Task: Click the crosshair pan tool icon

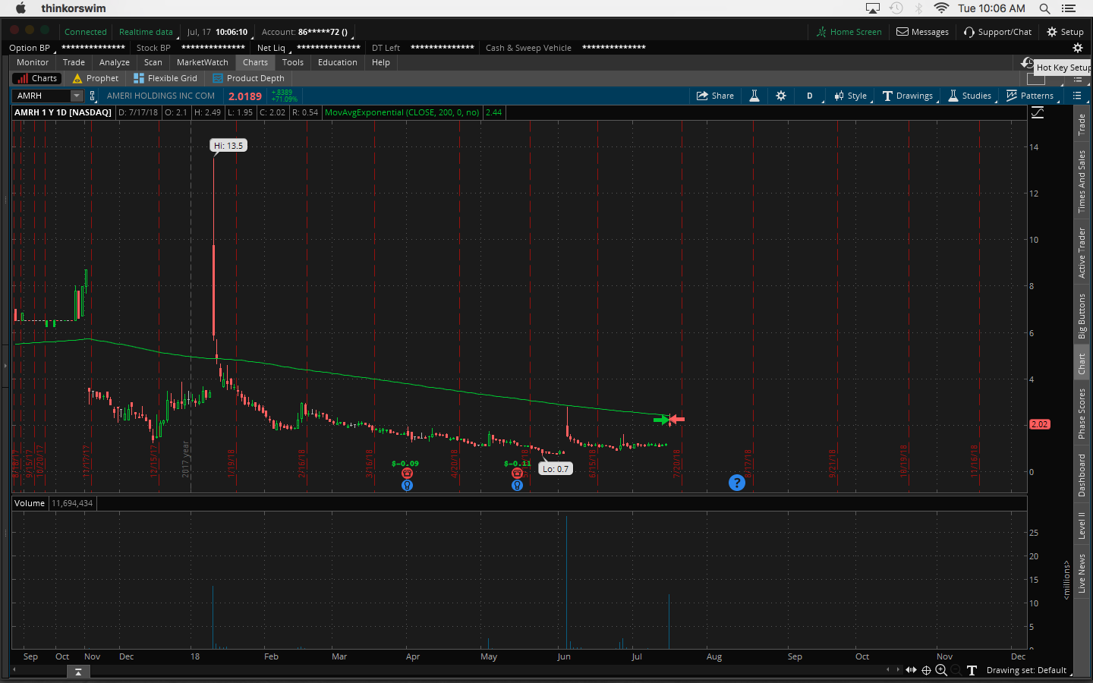Action: tap(926, 670)
